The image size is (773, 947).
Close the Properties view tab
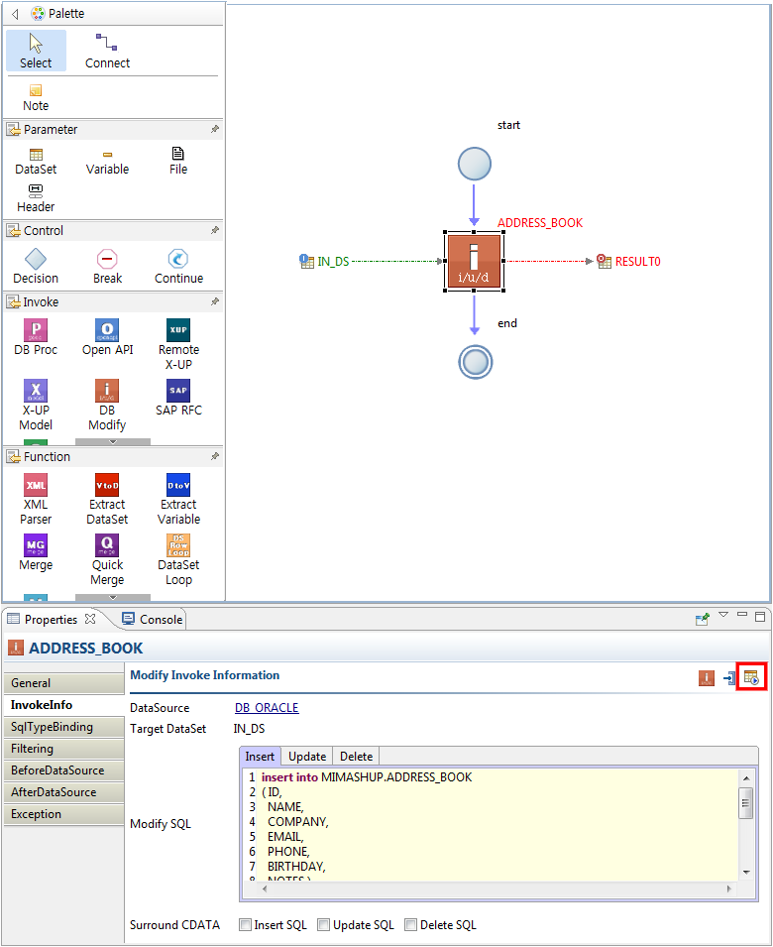click(x=90, y=619)
